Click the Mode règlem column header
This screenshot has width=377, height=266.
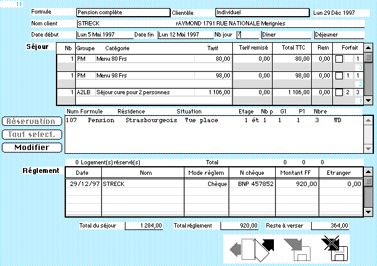tap(206, 173)
